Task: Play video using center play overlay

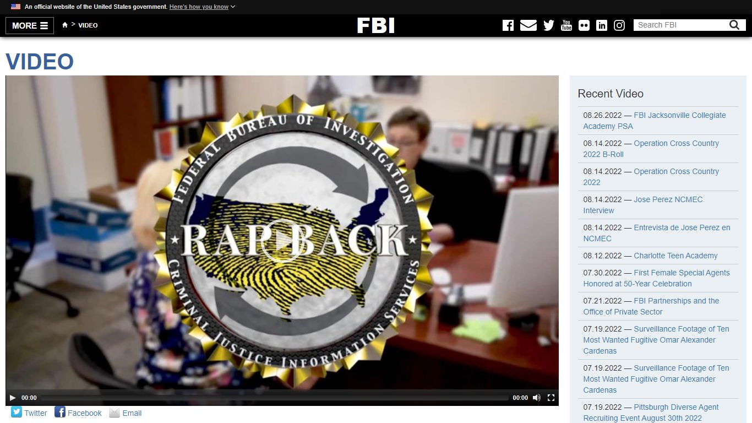Action: pos(282,241)
